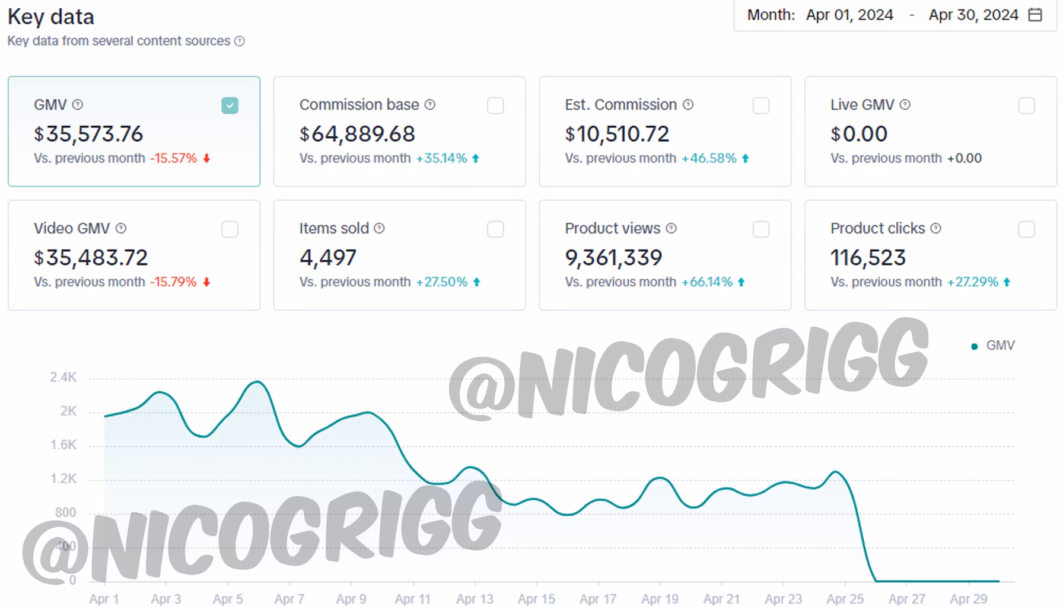Click the help icon next to Product views
1063x607 pixels.
tap(671, 228)
